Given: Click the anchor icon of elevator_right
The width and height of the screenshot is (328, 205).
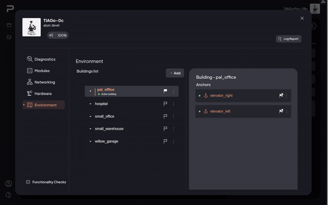Looking at the screenshot, I should pyautogui.click(x=206, y=96).
